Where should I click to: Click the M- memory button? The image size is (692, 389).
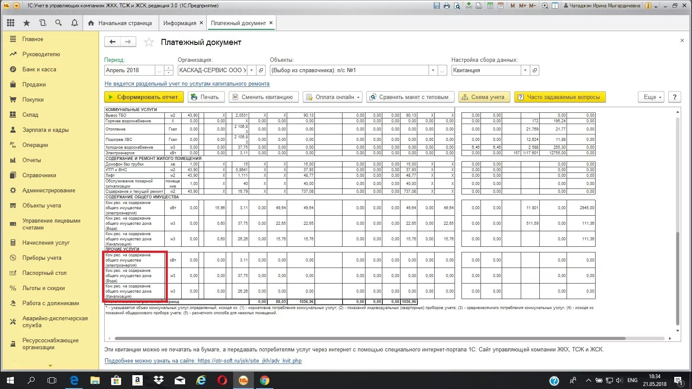pyautogui.click(x=532, y=6)
